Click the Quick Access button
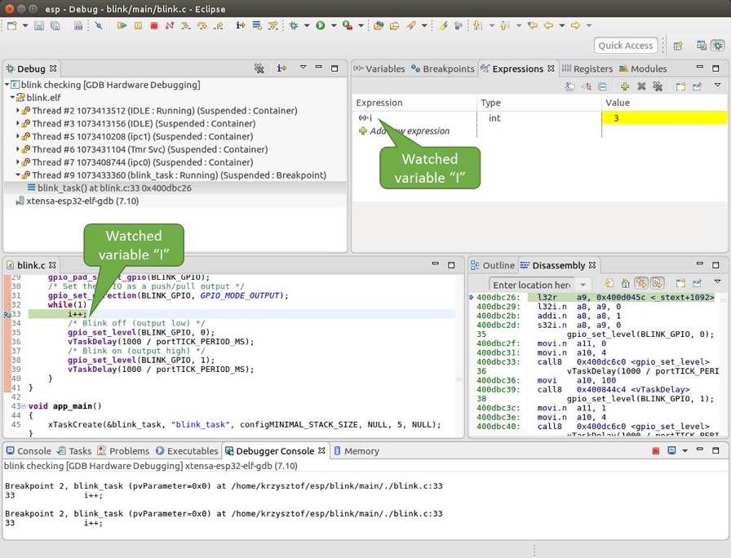Screen dimensions: 731x558 coord(625,45)
